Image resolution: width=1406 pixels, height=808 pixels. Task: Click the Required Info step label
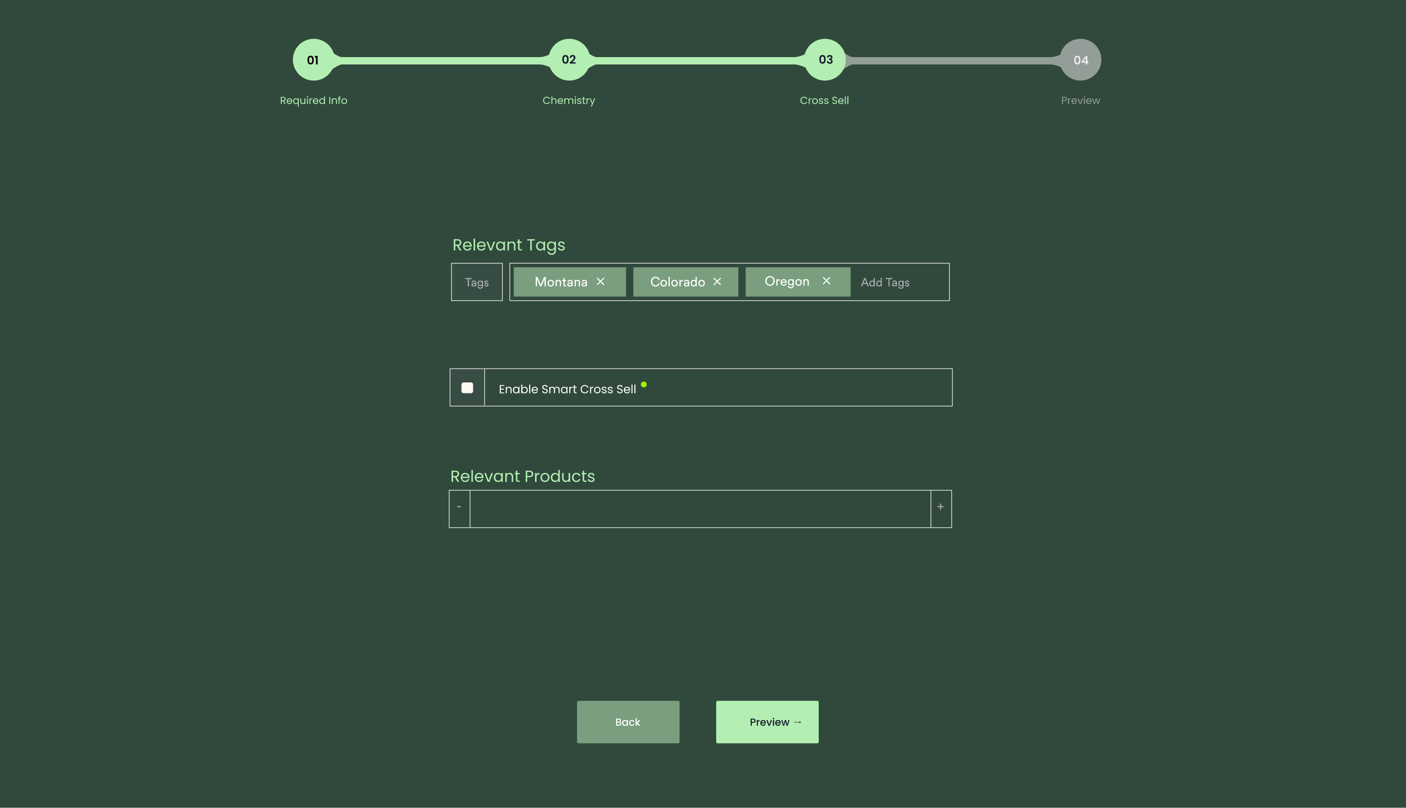point(313,101)
